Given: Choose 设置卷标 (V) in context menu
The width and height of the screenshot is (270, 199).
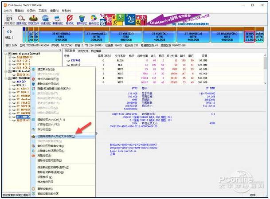Looking at the screenshot, I should (x=45, y=177).
